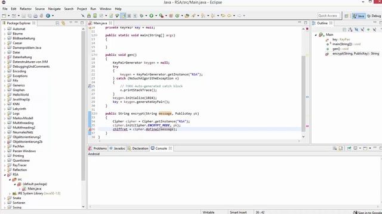Open the Package Explorer view menu
Image resolution: width=382 pixels, height=214 pixels.
click(x=70, y=23)
